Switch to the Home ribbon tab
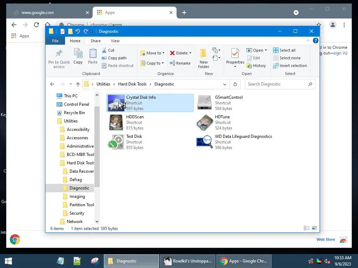Viewport: 358px width, 268px height. [x=75, y=41]
